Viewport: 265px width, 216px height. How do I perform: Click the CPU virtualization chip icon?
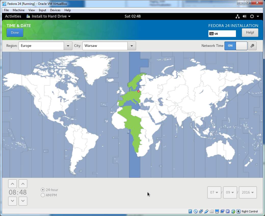[228, 211]
